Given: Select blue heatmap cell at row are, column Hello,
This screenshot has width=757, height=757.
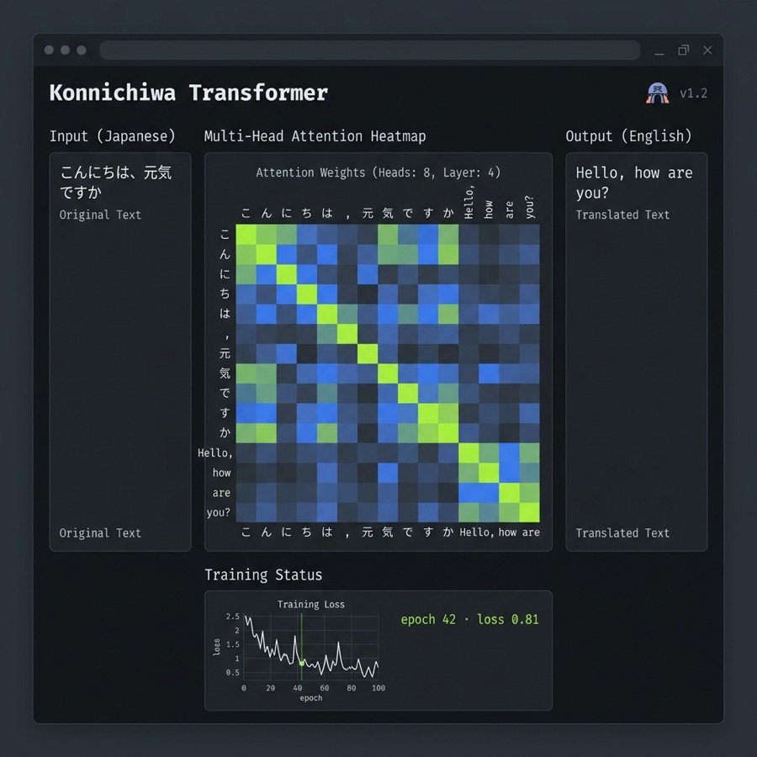Looking at the screenshot, I should click(468, 492).
